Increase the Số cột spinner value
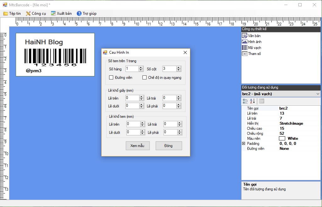Viewport: 322px width, 207px height. tap(179, 68)
